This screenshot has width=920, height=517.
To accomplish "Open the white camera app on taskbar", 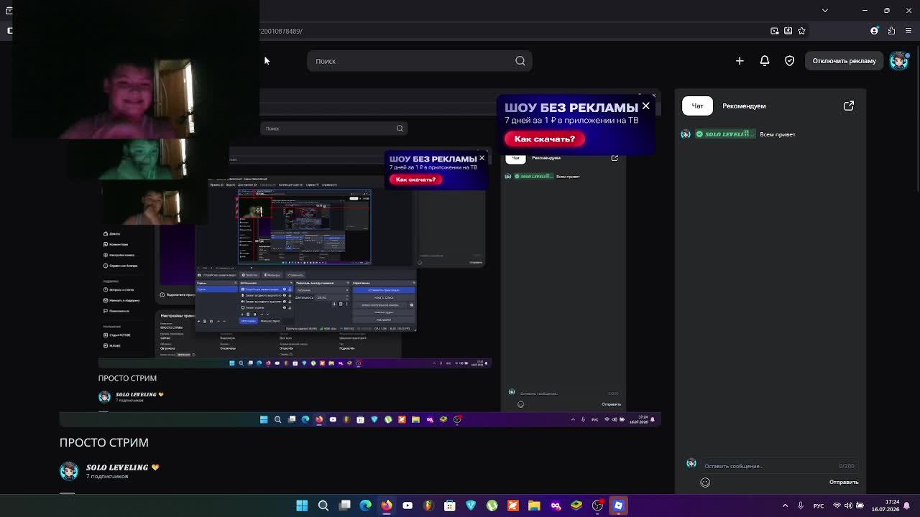I will [408, 506].
